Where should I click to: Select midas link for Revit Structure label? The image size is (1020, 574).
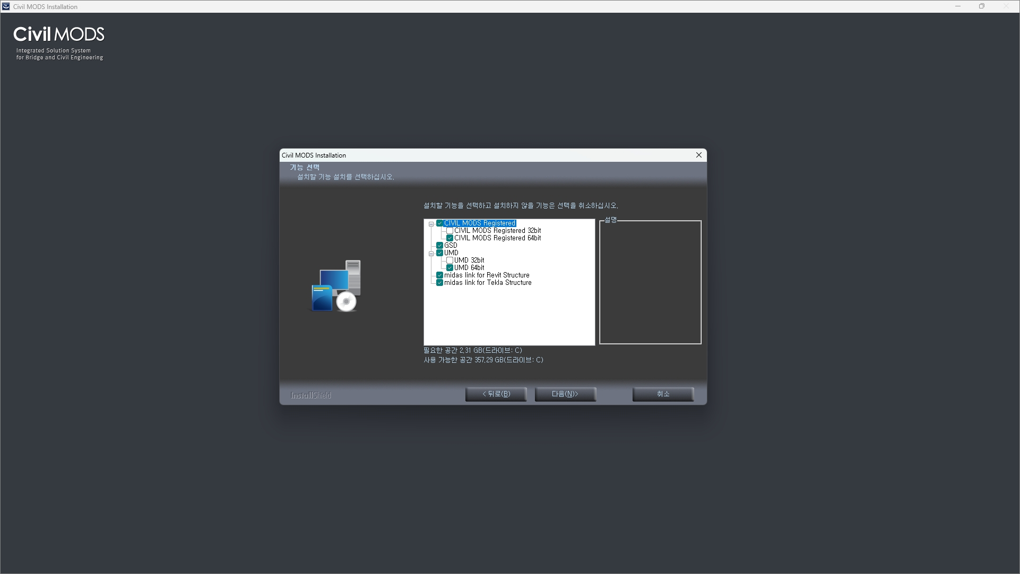(x=487, y=275)
